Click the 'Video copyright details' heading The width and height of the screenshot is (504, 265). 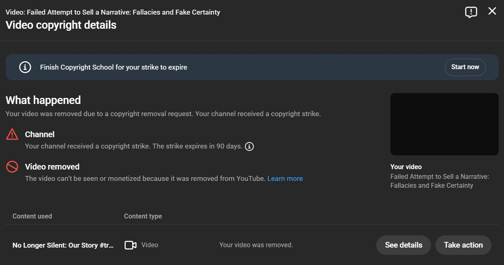61,25
